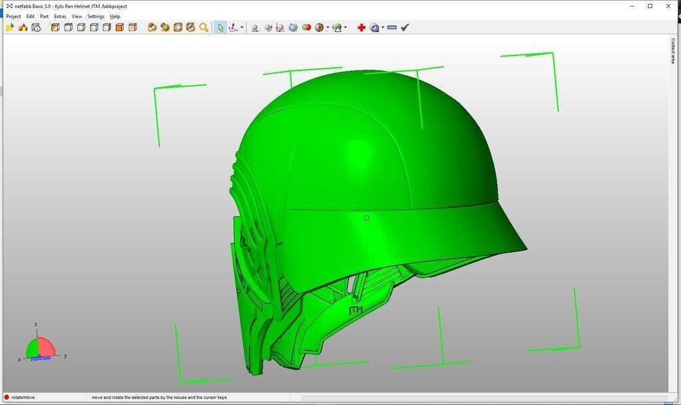This screenshot has width=681, height=405.
Task: Click the black checkmark icon in toolbar
Action: [x=405, y=27]
